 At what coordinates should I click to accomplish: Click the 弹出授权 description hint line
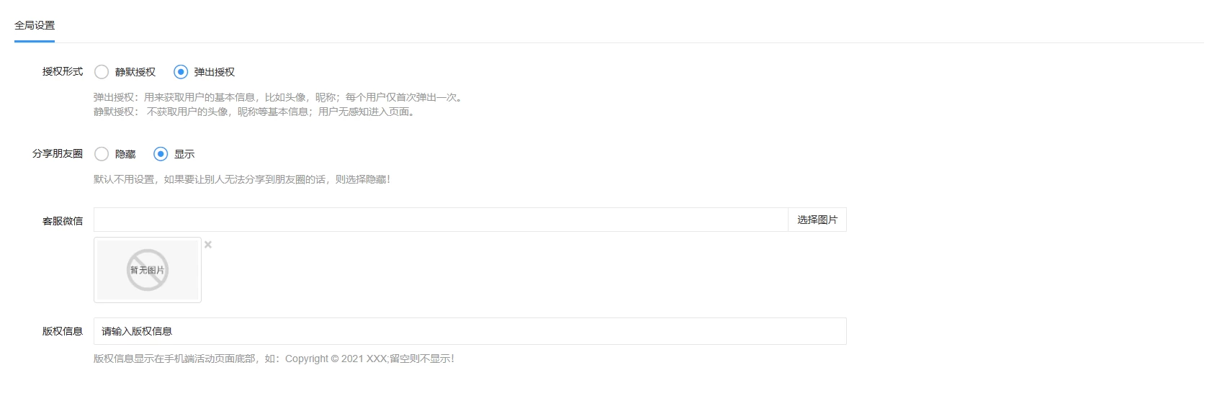click(x=279, y=97)
